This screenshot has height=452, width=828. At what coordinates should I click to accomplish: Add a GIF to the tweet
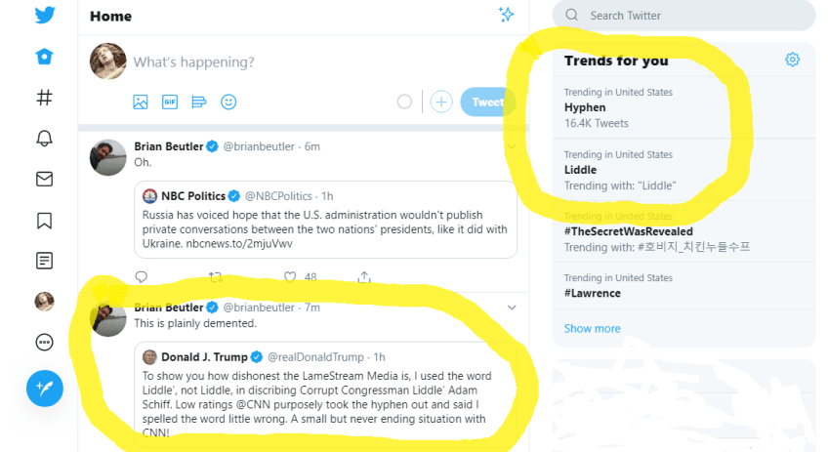[x=170, y=102]
